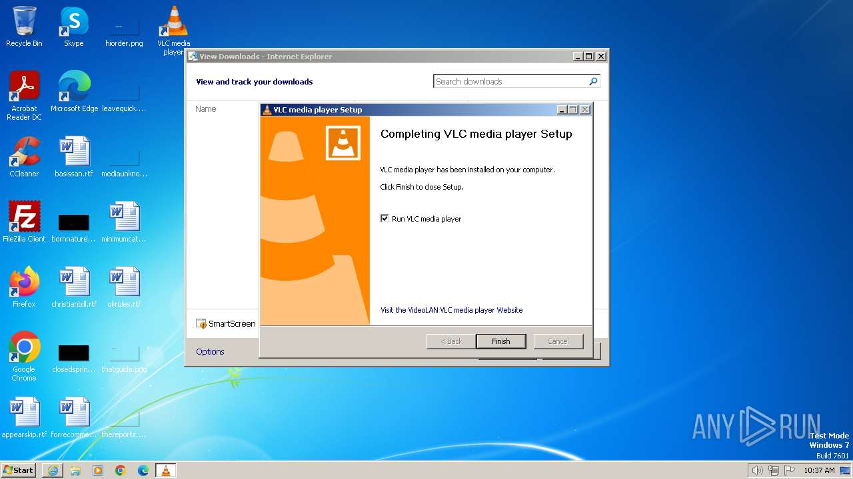Launch Firefox desktop shortcut
The image size is (853, 479).
click(x=24, y=287)
